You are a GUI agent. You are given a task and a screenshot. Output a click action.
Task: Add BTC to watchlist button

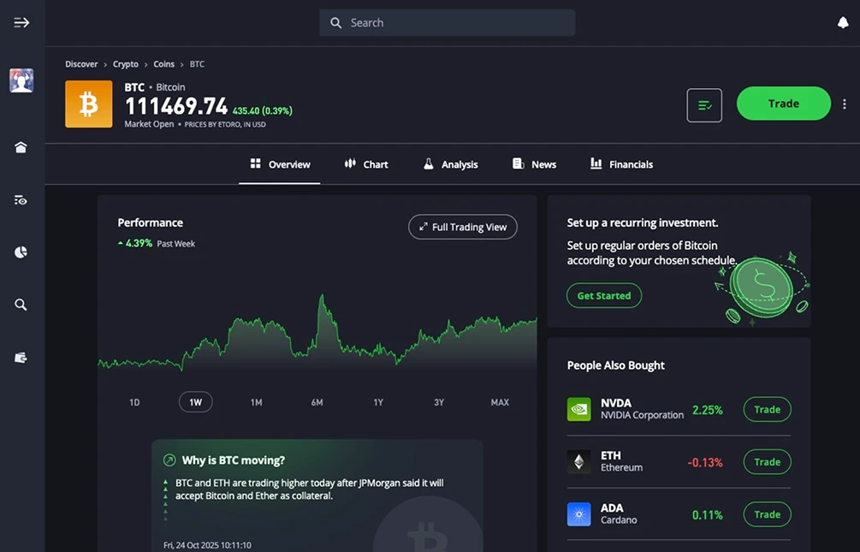click(704, 105)
